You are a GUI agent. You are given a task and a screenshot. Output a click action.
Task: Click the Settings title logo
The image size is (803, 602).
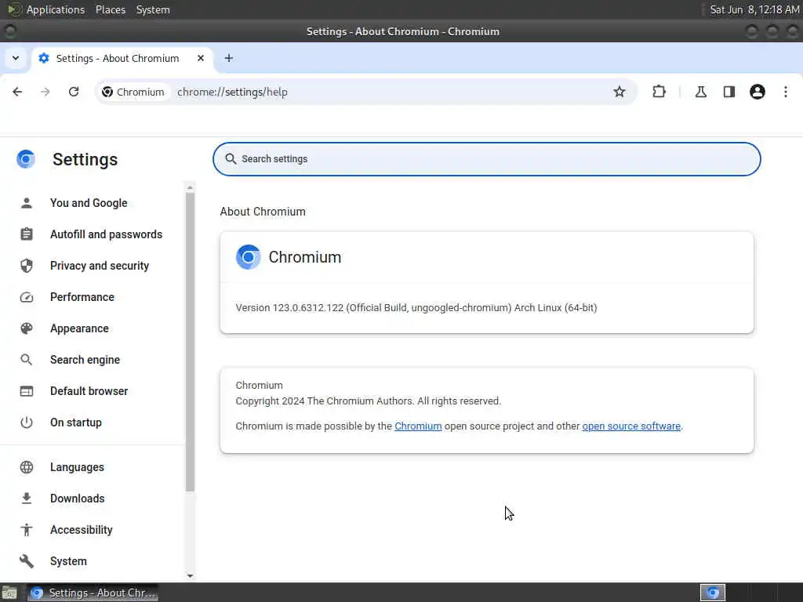(26, 159)
